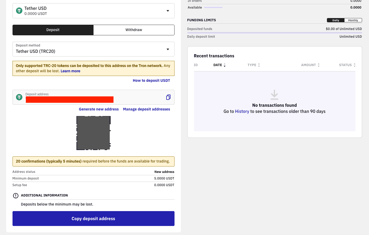The image size is (369, 235).
Task: Click the 'Recent transactions' heading
Action: click(214, 56)
